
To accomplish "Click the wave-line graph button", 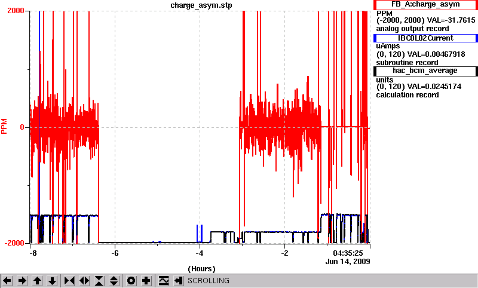I will pyautogui.click(x=164, y=281).
